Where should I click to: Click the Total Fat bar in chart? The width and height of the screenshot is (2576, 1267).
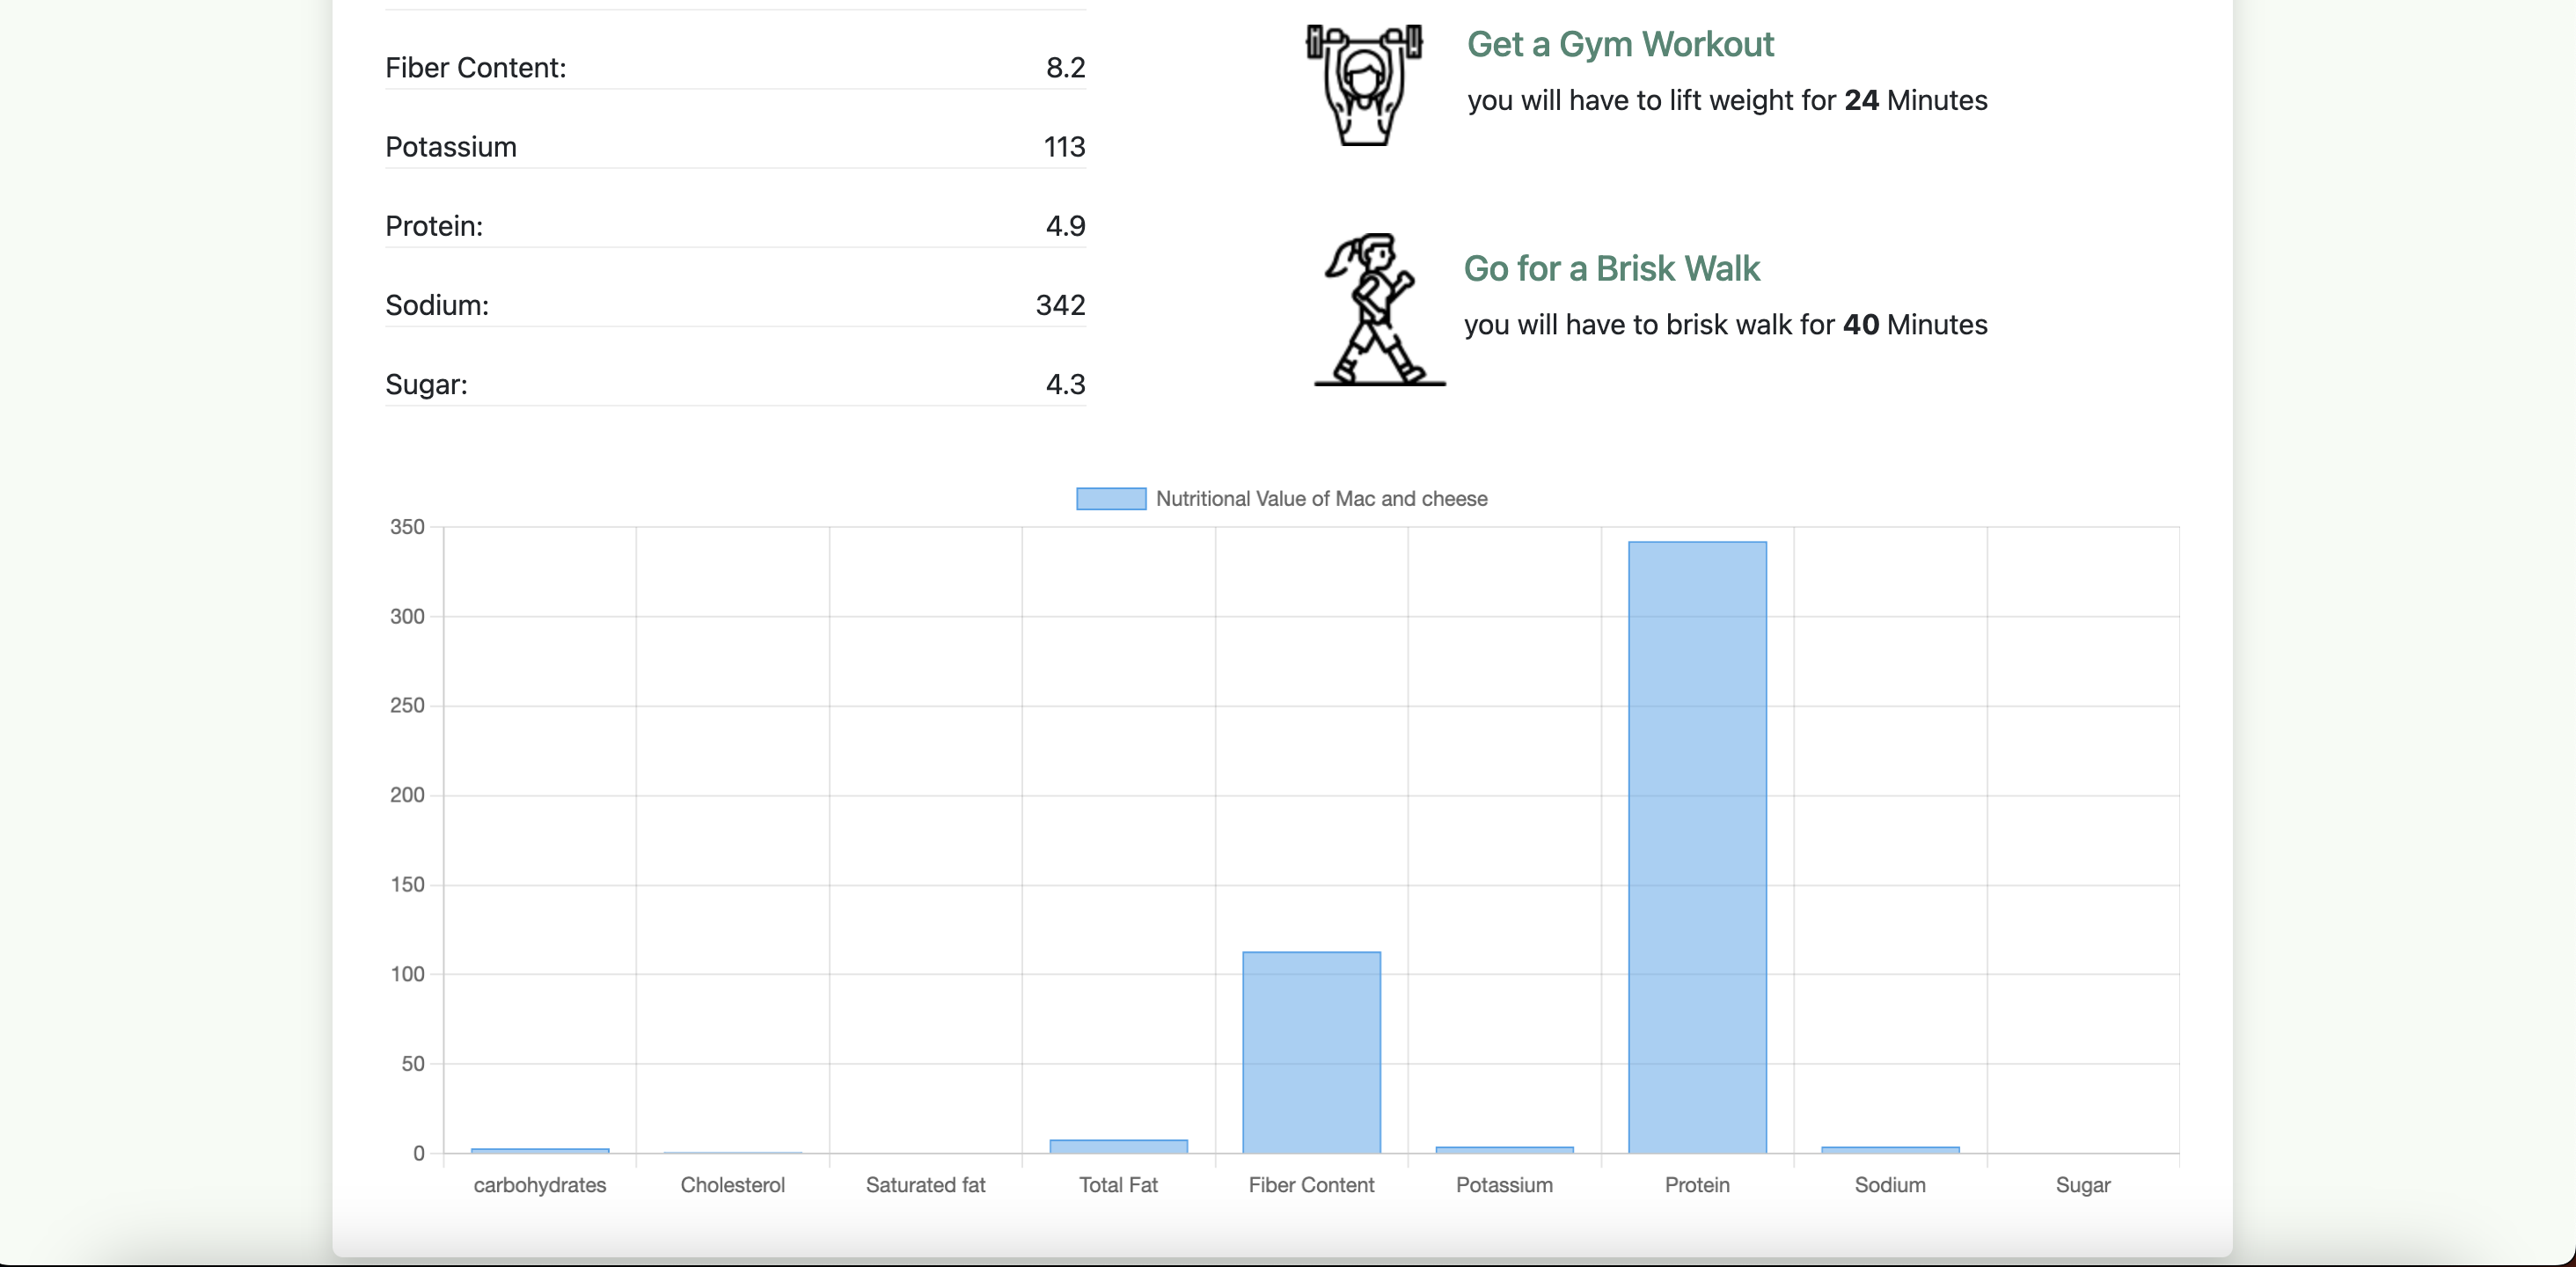(x=1118, y=1146)
